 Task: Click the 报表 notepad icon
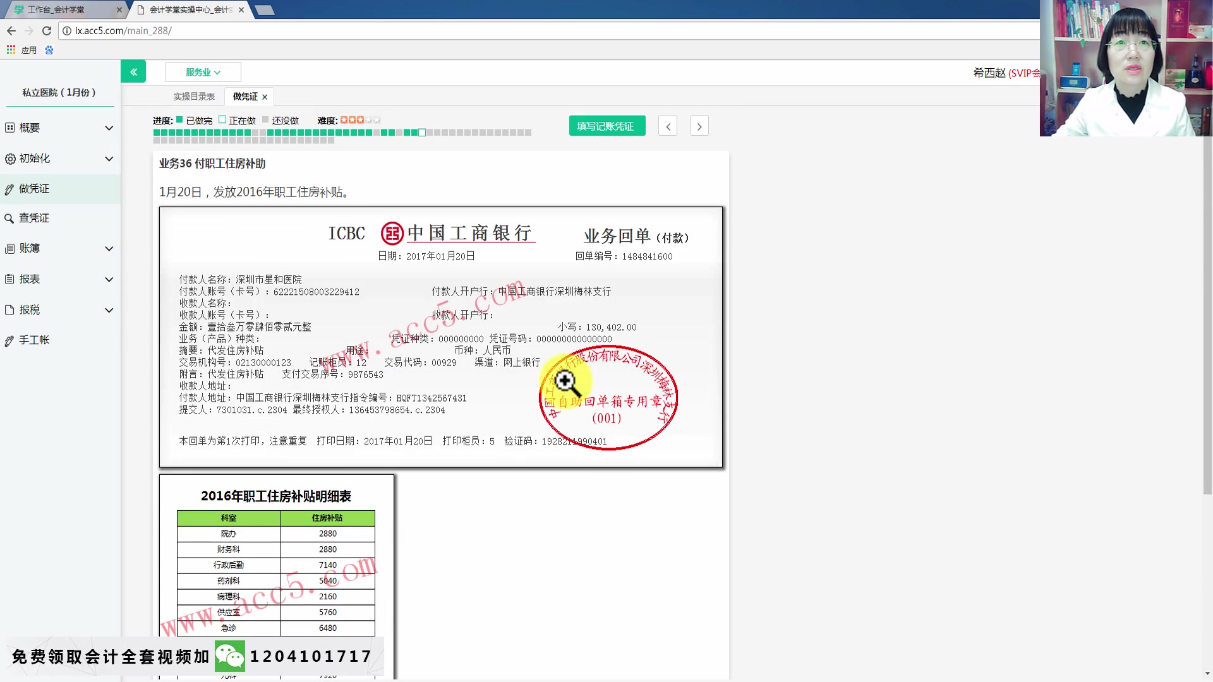(9, 279)
